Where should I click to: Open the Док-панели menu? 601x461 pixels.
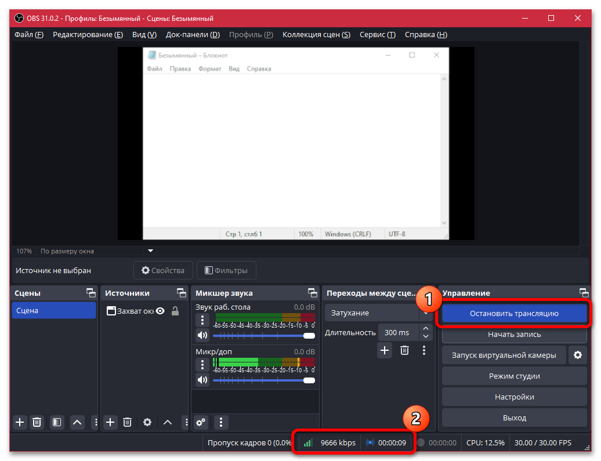(x=193, y=34)
